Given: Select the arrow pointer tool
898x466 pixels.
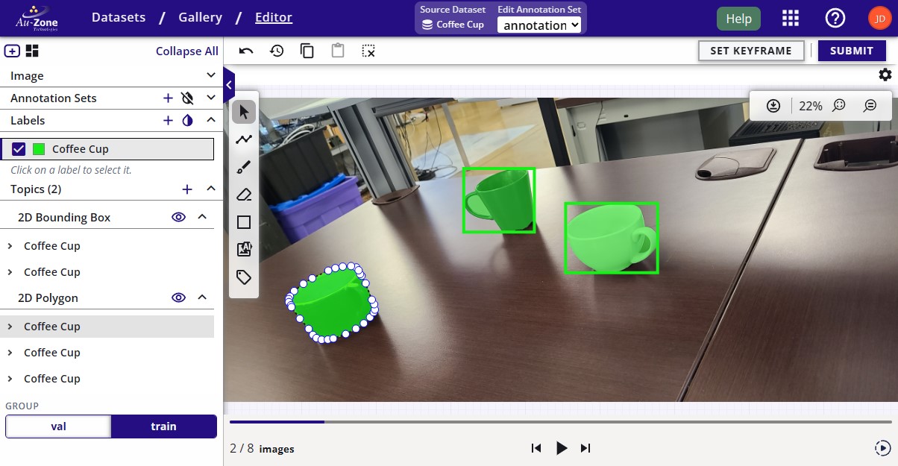Looking at the screenshot, I should (244, 113).
